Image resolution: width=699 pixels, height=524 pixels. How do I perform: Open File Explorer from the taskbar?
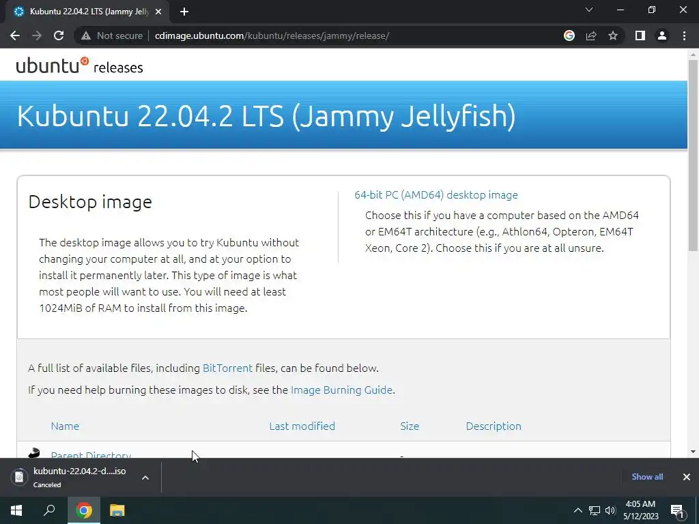click(x=117, y=510)
